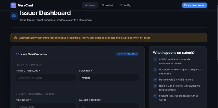
Task: Click the Polygon Amoy network badge
Action: click(x=127, y=54)
